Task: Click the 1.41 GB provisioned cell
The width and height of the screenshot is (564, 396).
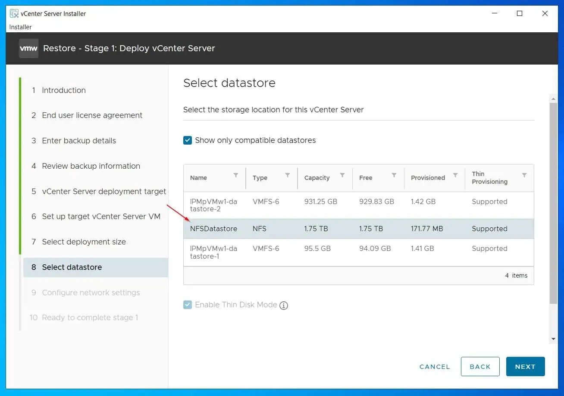Action: (x=423, y=248)
